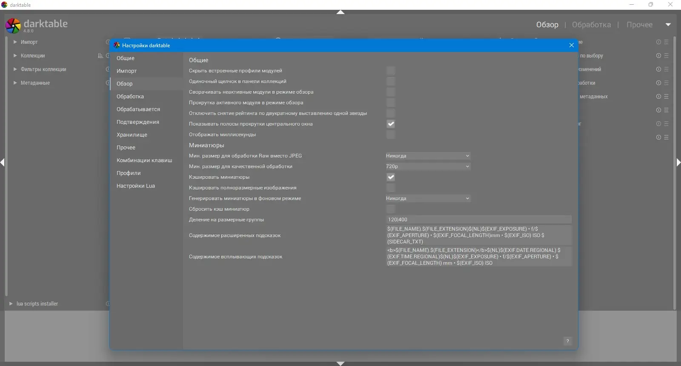Select Общие in the settings sidebar
Viewport: 681px width, 366px height.
click(146, 58)
